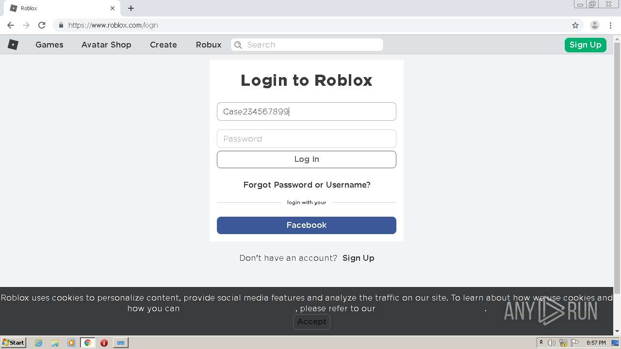Click the Roblox Search box

(x=307, y=45)
